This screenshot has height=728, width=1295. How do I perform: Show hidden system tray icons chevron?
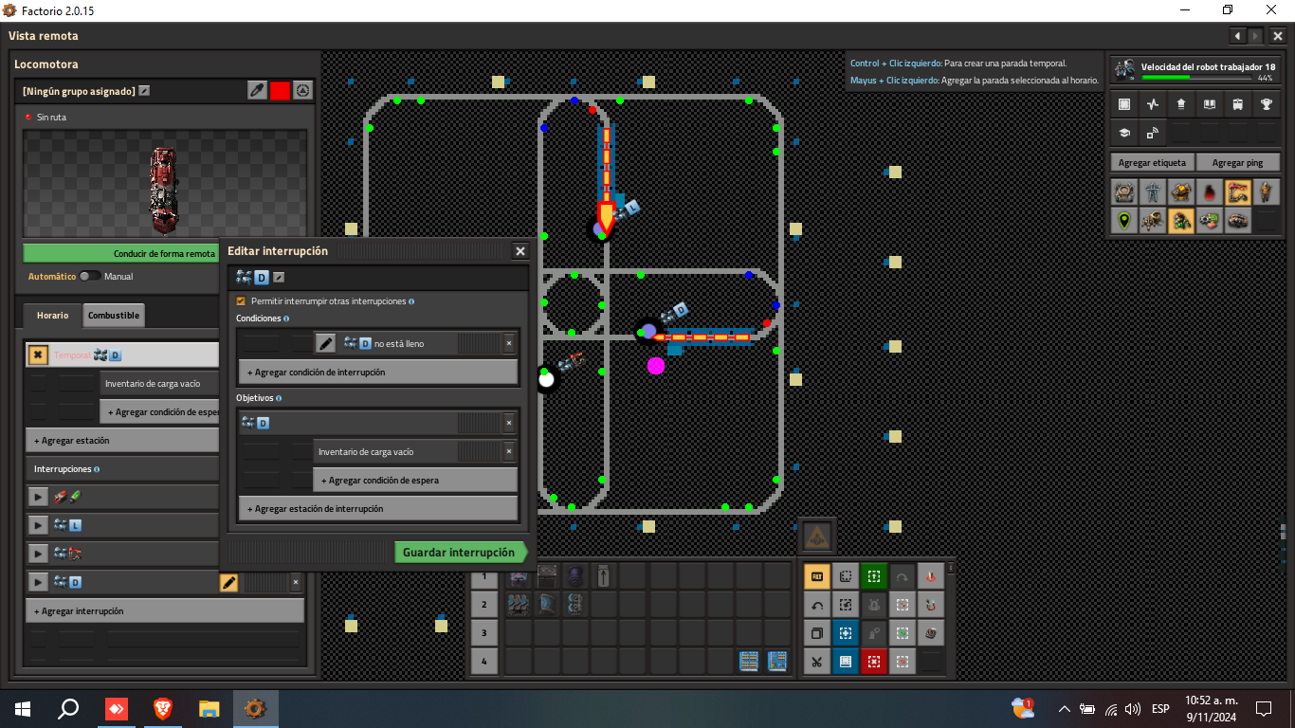click(x=1064, y=709)
